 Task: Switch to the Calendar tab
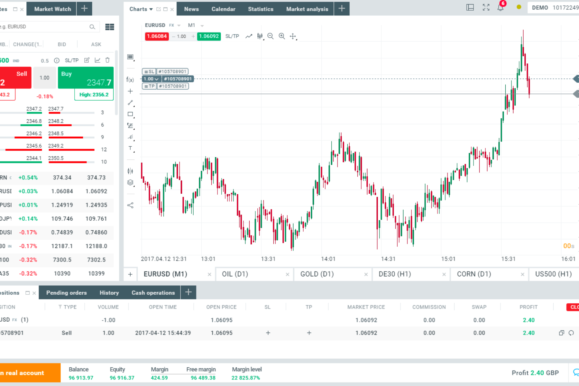(223, 9)
